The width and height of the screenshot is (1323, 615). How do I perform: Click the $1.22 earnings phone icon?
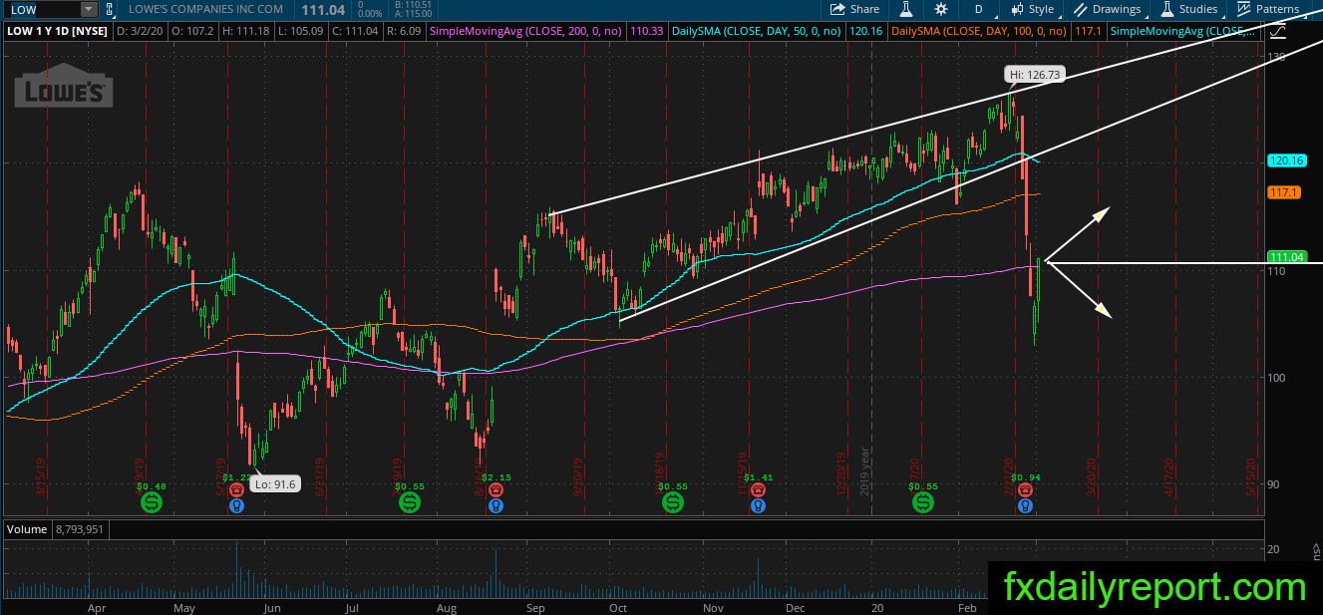pos(235,490)
